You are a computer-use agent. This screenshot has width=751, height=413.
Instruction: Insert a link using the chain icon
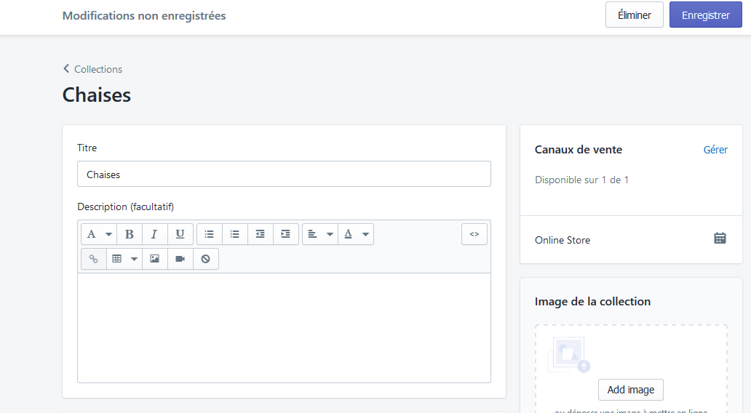93,259
